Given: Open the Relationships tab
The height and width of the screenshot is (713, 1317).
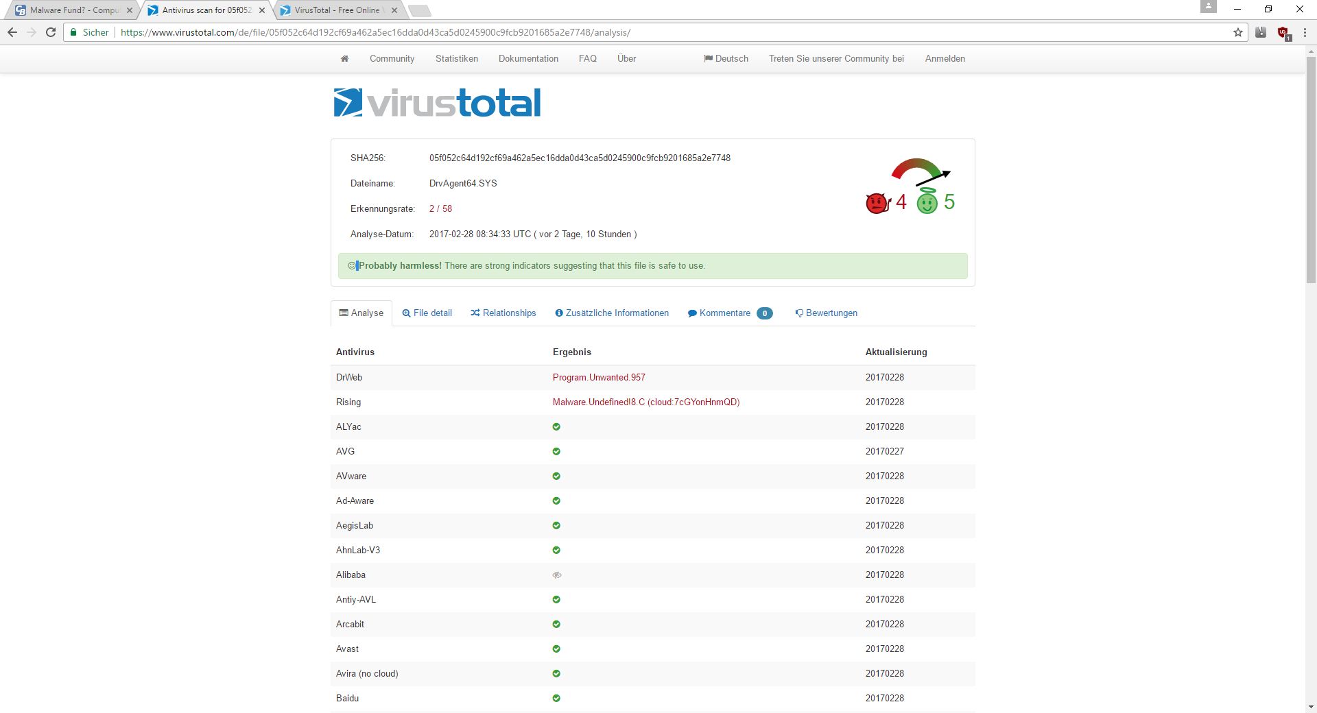Looking at the screenshot, I should click(503, 313).
